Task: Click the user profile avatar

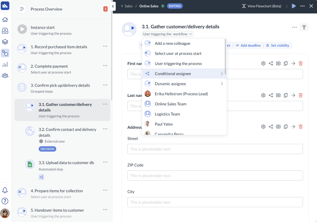Action: (x=5, y=213)
